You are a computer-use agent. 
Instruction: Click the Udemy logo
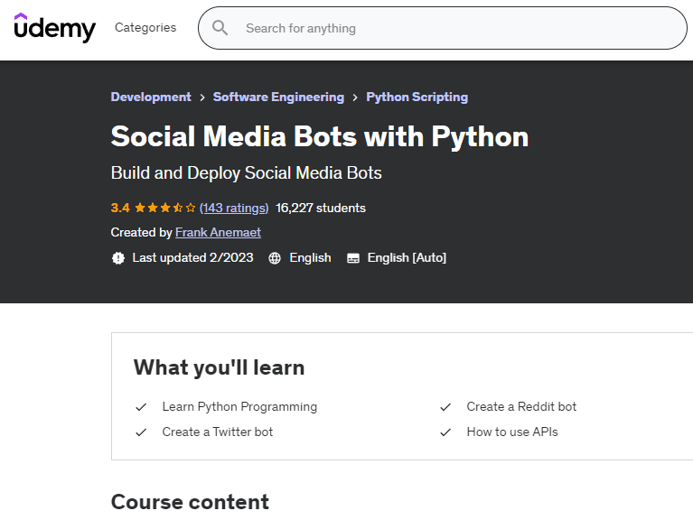pyautogui.click(x=54, y=28)
